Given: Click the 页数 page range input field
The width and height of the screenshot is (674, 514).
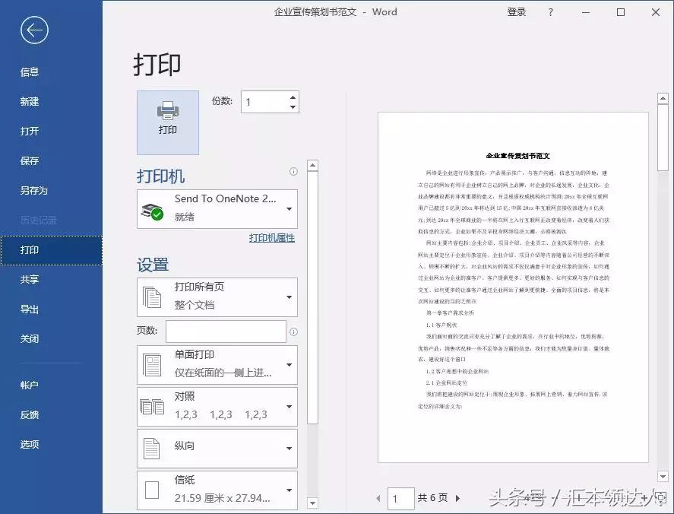Looking at the screenshot, I should tap(223, 332).
